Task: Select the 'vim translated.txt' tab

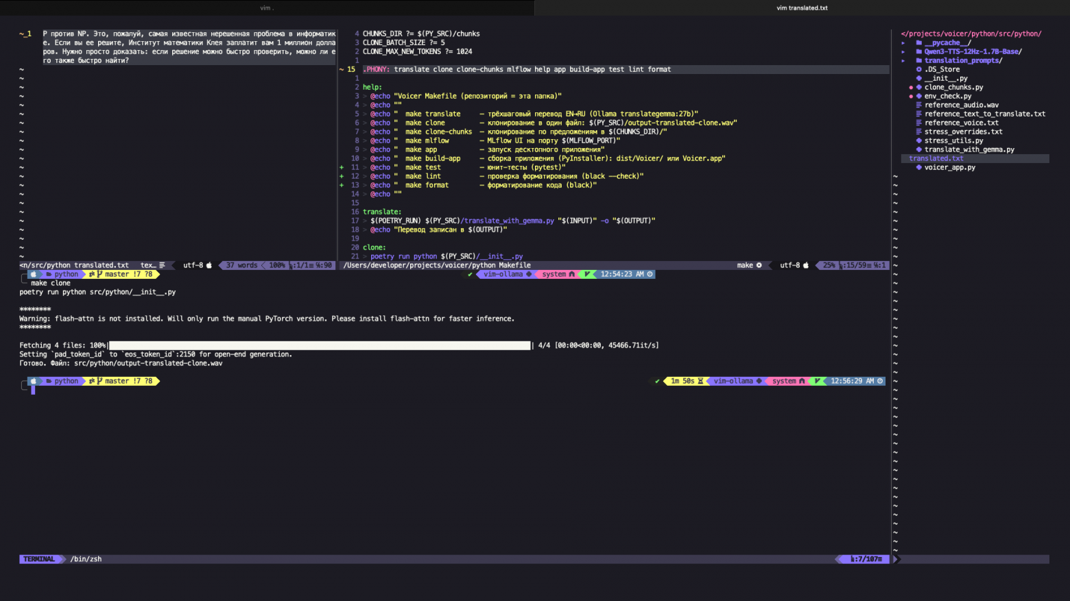Action: [802, 8]
